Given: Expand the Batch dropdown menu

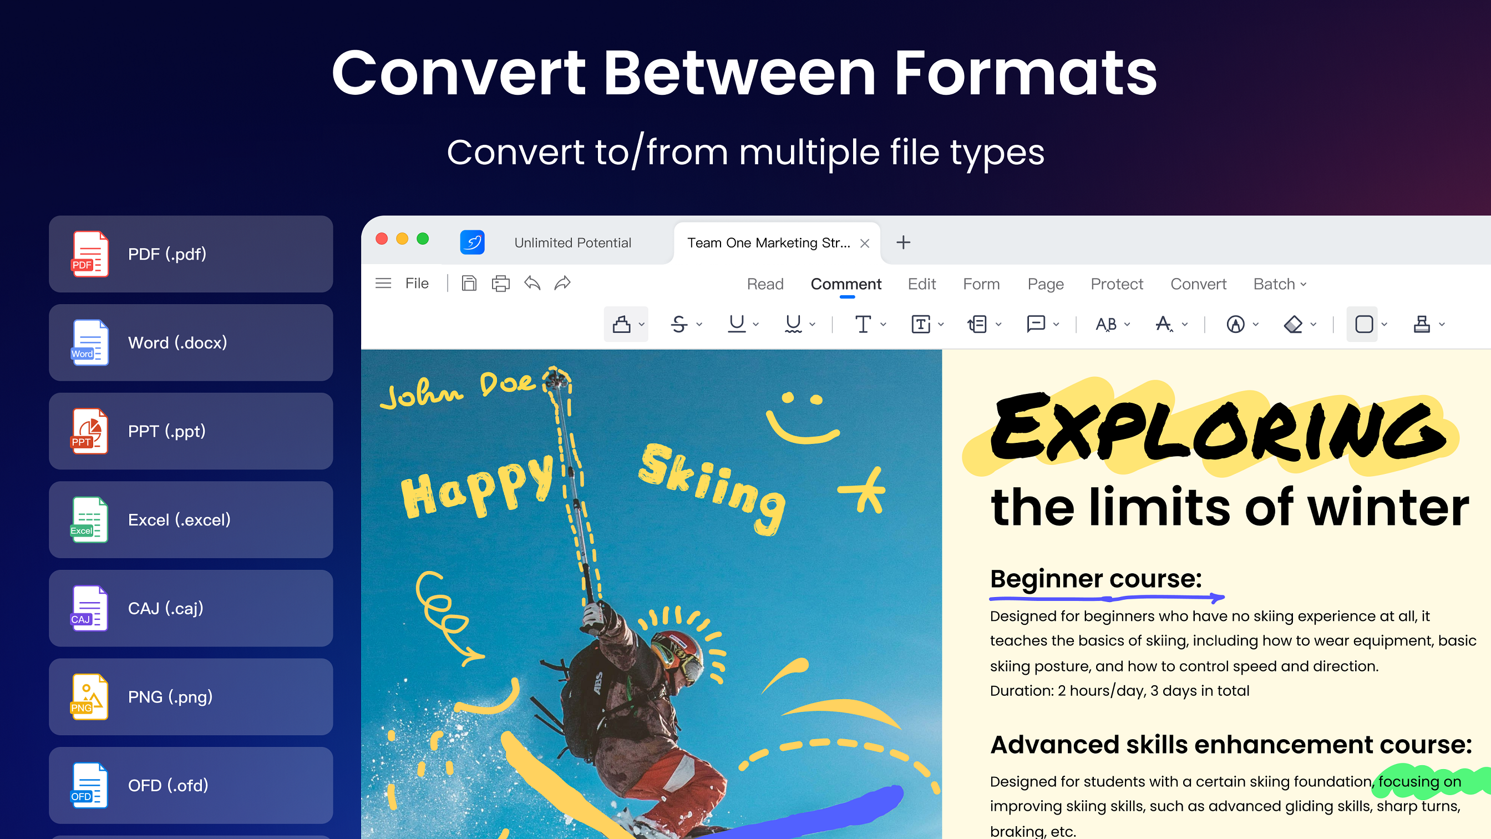Looking at the screenshot, I should (x=1280, y=284).
